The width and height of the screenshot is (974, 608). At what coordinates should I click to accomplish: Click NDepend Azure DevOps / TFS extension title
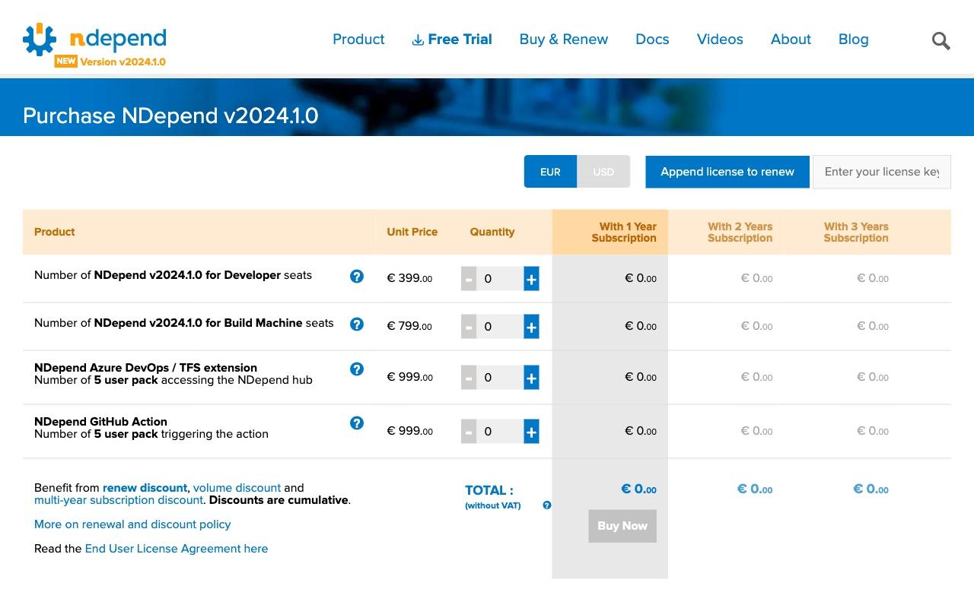(145, 368)
